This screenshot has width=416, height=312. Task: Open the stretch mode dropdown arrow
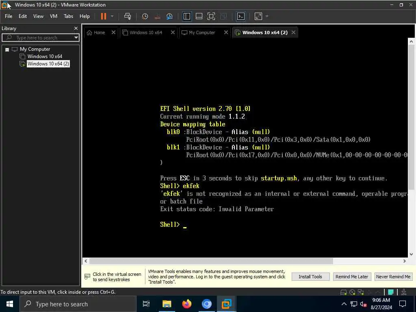pos(267,16)
